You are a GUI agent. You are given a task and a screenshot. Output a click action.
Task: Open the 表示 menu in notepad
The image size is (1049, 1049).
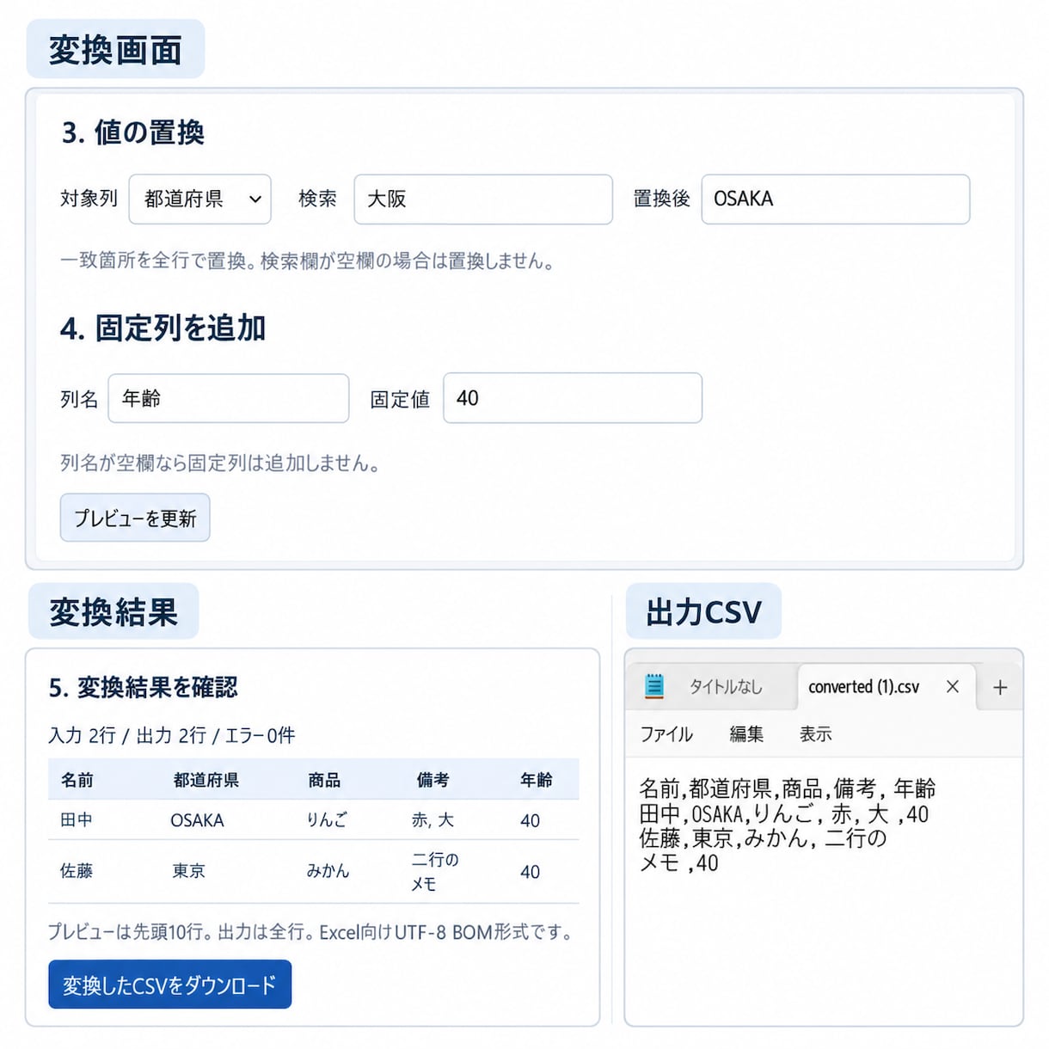pyautogui.click(x=816, y=733)
